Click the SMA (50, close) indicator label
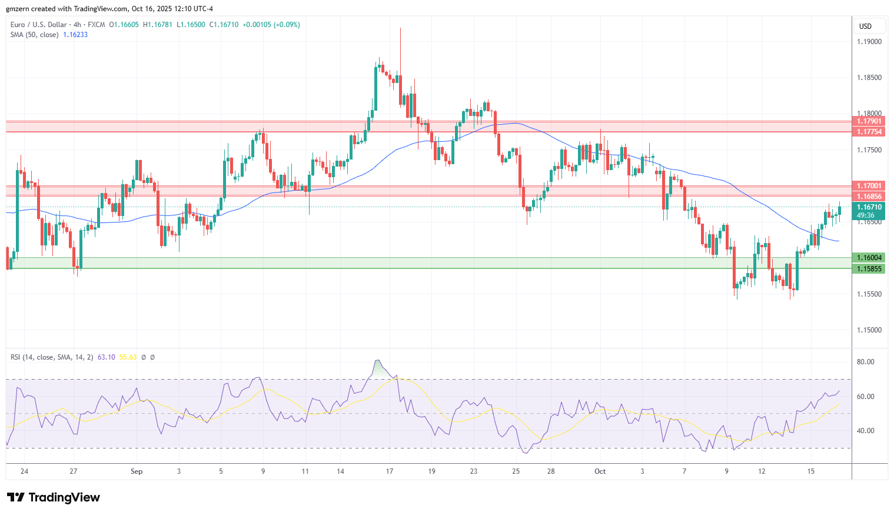Viewport: 894px width, 515px height. (x=34, y=35)
